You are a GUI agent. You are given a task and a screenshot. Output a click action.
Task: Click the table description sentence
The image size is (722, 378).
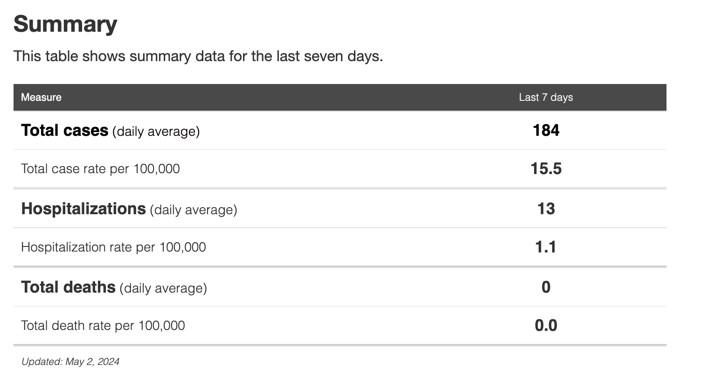[198, 56]
